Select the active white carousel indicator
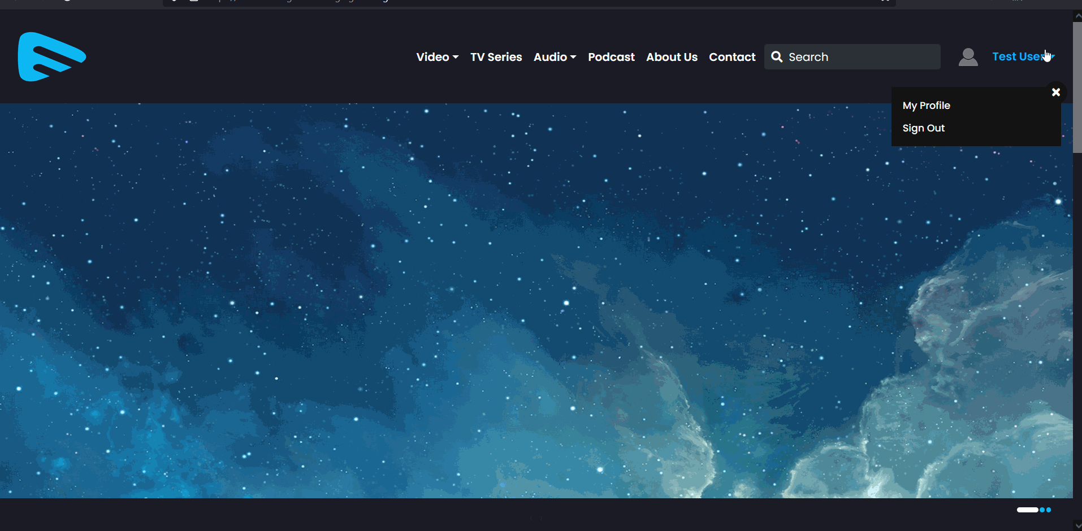 click(x=1027, y=510)
